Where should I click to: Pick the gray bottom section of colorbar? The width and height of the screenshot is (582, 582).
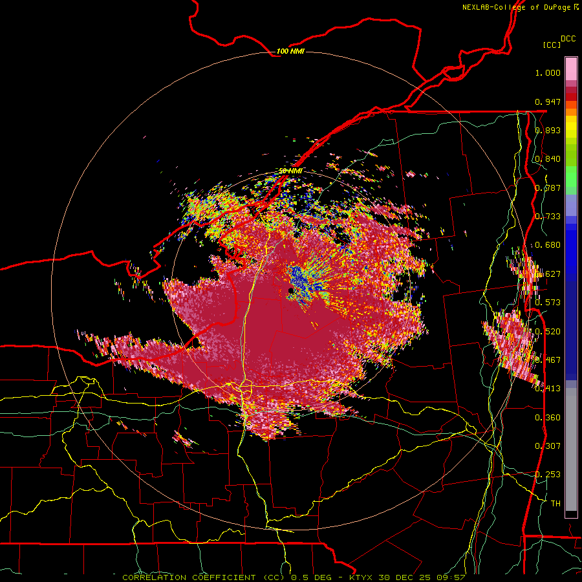[571, 449]
